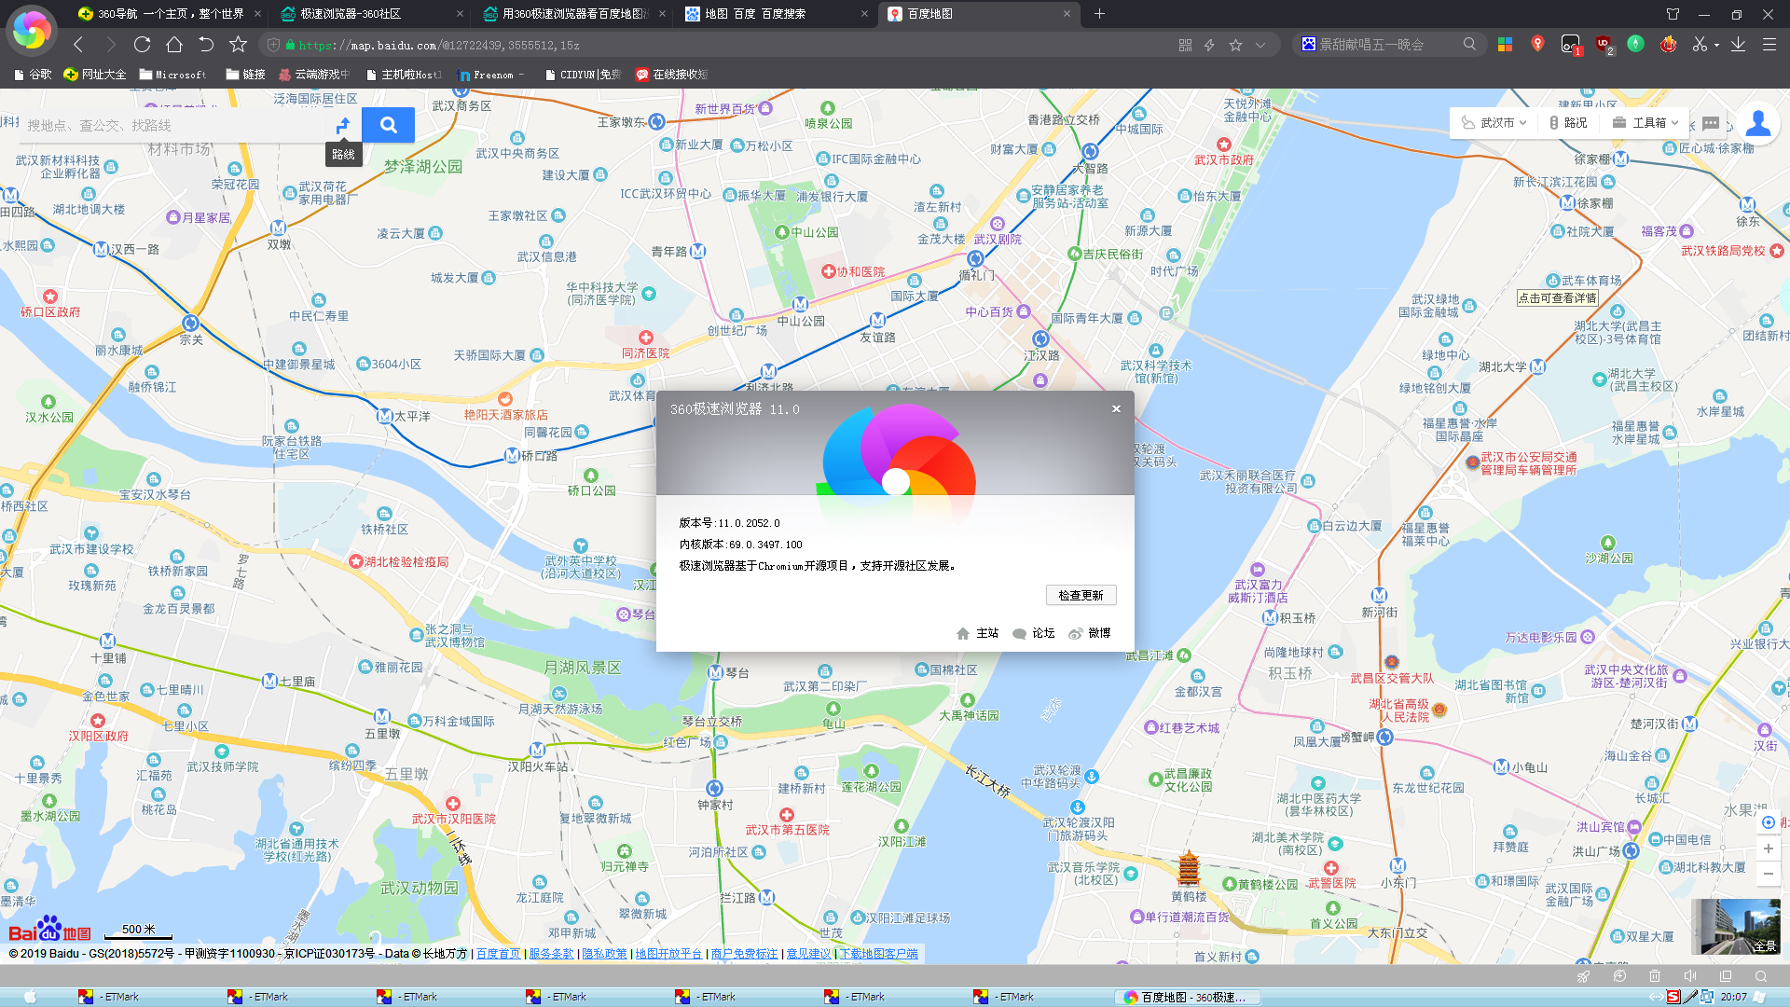The image size is (1790, 1007).
Task: Zoom out the map with minus button
Action: tap(1768, 874)
